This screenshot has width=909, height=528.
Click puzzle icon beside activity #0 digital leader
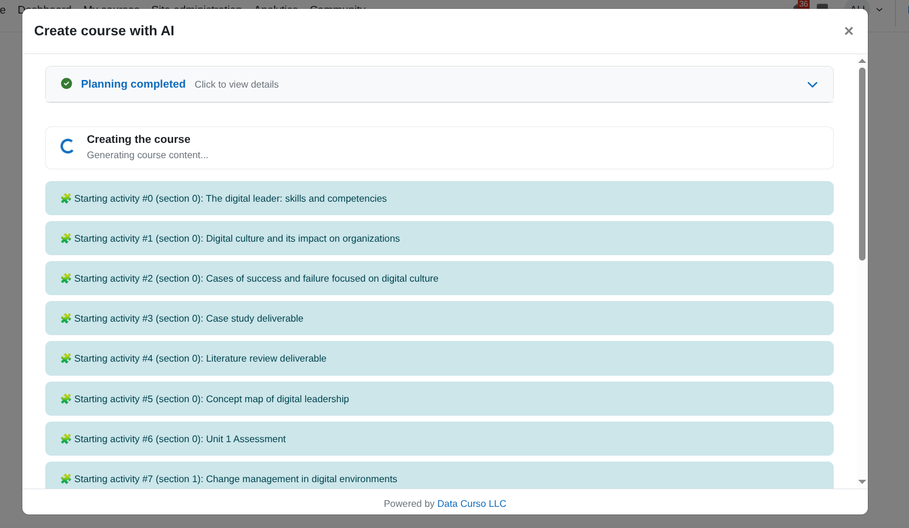click(x=66, y=198)
